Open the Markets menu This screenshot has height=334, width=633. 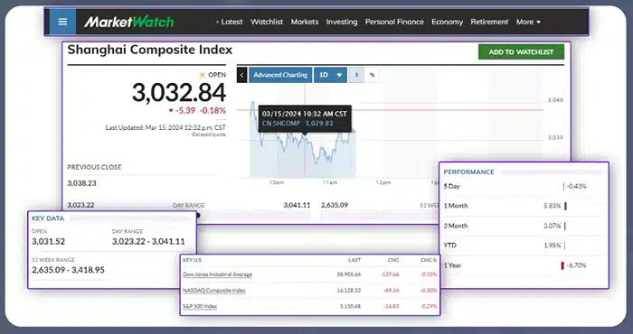tap(305, 22)
